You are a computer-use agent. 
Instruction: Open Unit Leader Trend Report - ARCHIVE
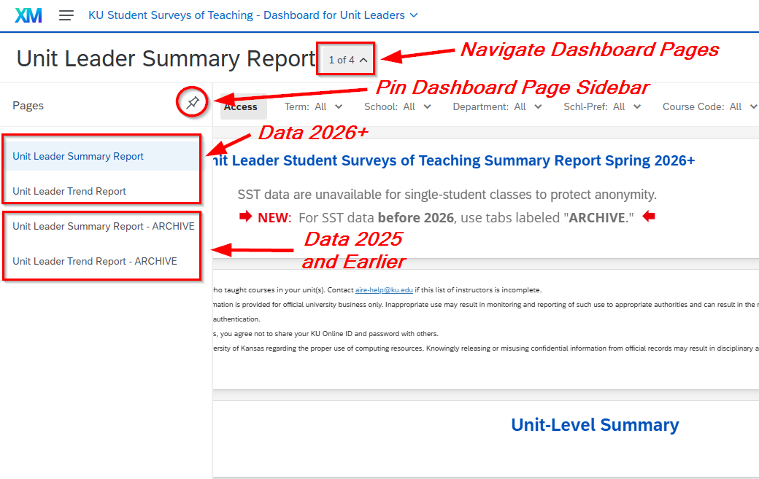94,261
